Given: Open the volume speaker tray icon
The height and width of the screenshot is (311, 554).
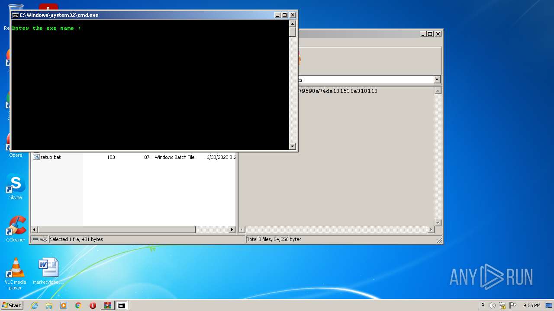Looking at the screenshot, I should 492,305.
